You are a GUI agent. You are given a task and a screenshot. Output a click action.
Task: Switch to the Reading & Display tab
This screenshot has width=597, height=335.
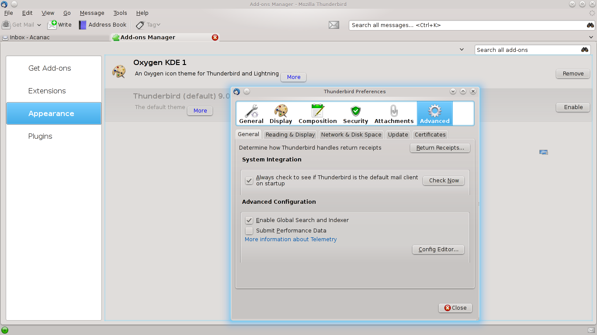coord(290,134)
